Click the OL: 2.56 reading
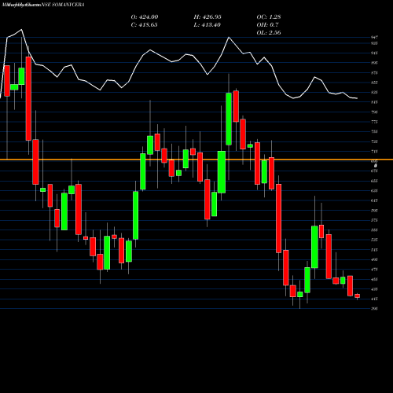 coord(269,32)
